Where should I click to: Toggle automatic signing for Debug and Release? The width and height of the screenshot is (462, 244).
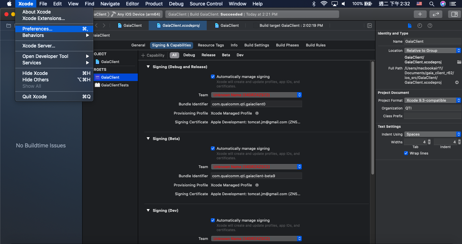(213, 77)
